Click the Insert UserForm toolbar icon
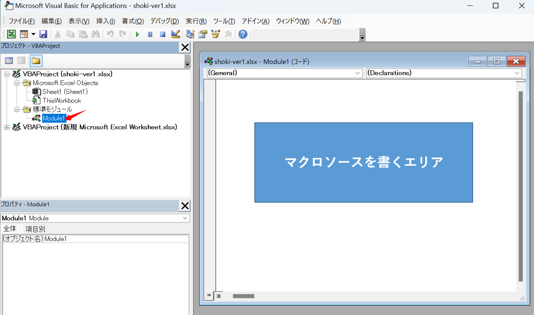534x315 pixels. click(24, 34)
